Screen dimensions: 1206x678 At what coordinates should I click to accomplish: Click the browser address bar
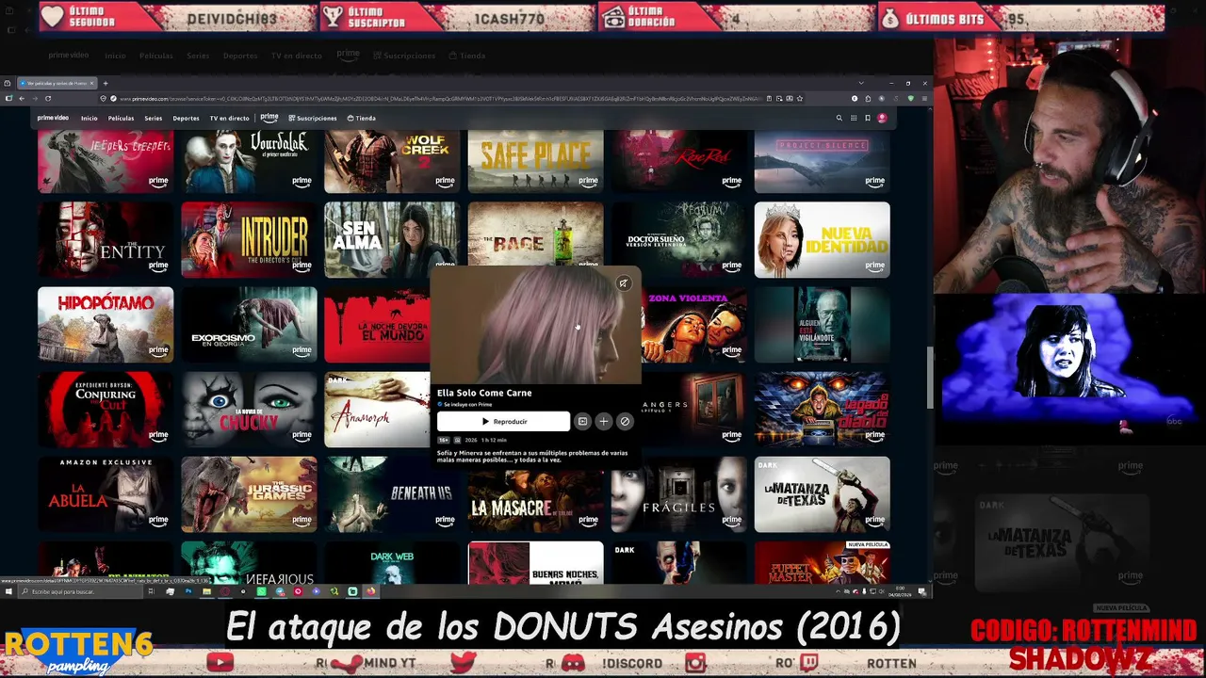pyautogui.click(x=433, y=98)
